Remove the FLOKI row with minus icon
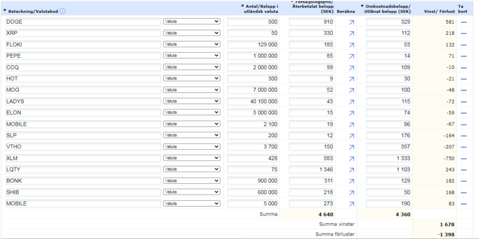This screenshot has height=239, width=479. point(464,45)
